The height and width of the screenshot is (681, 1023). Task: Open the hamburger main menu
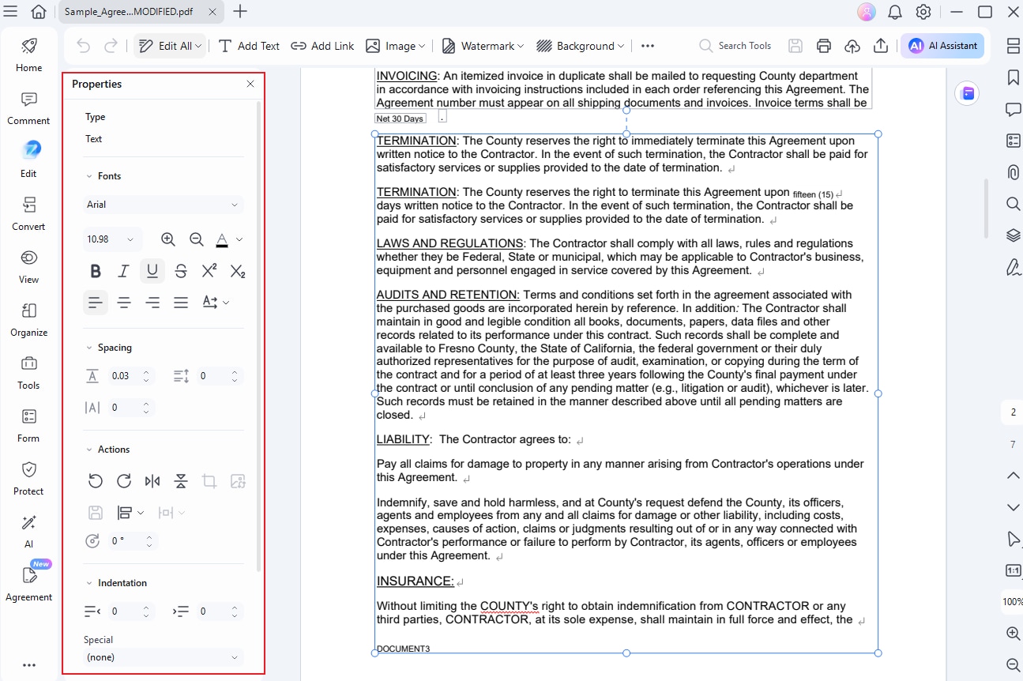[11, 12]
